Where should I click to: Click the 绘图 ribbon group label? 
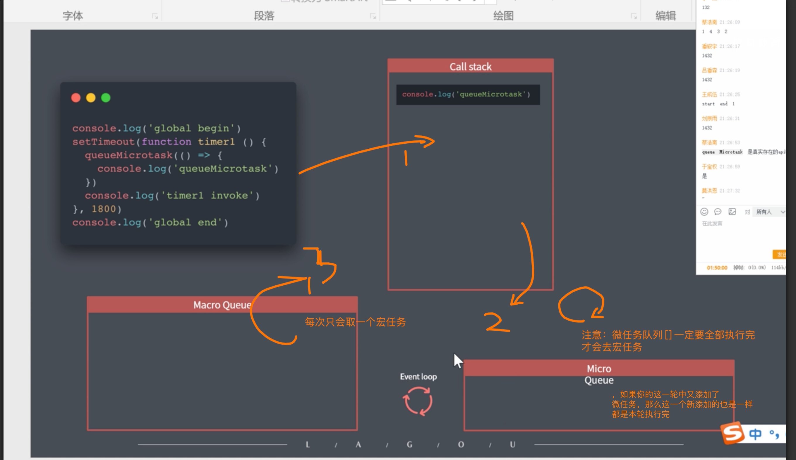(x=503, y=16)
